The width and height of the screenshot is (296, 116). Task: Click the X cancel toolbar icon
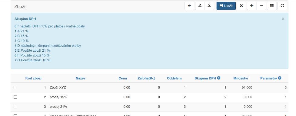coord(241,6)
